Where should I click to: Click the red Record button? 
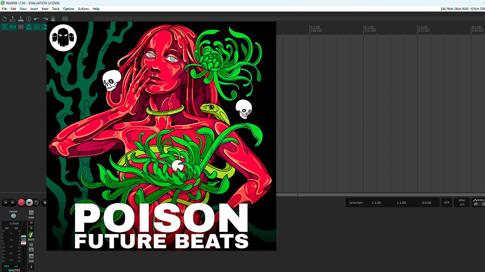21,203
